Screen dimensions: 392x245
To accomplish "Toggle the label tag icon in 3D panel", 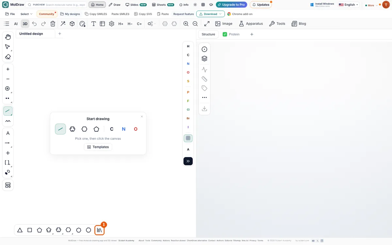I will point(204,88).
